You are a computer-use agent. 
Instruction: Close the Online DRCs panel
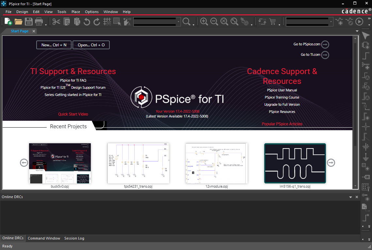point(357,197)
